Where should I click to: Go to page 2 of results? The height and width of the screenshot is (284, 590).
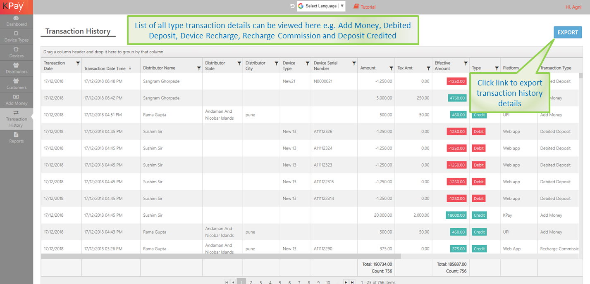(251, 282)
